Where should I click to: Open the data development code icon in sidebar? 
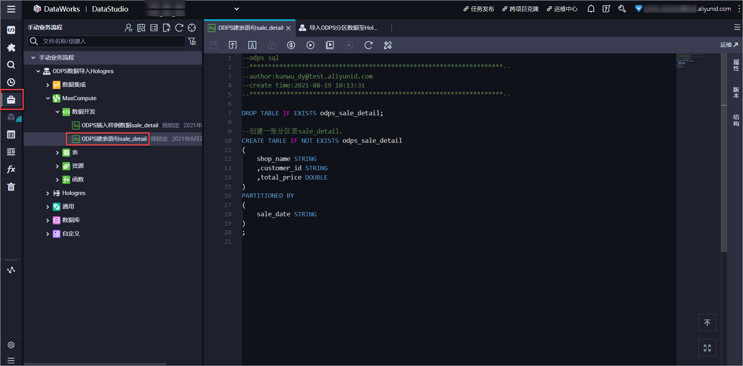[11, 30]
